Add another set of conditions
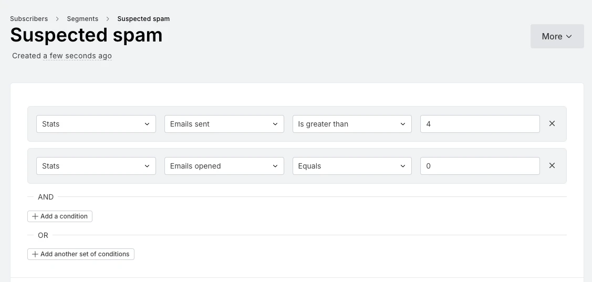The width and height of the screenshot is (592, 282). pos(81,254)
